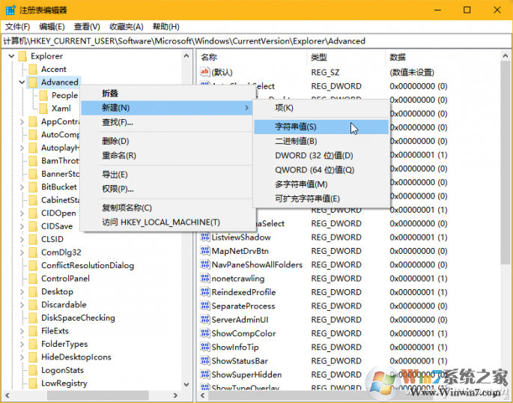Expand the CLSID tree node
This screenshot has height=403, width=513.
pos(22,240)
